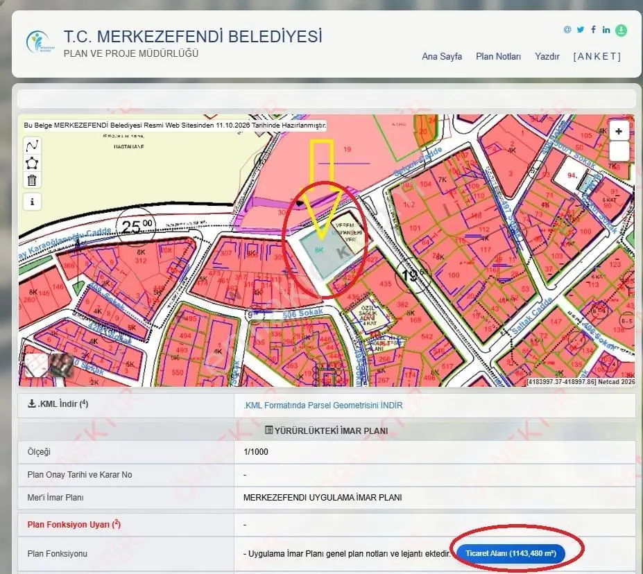Click the document preparation date notice on map
This screenshot has height=574, width=643.
175,125
